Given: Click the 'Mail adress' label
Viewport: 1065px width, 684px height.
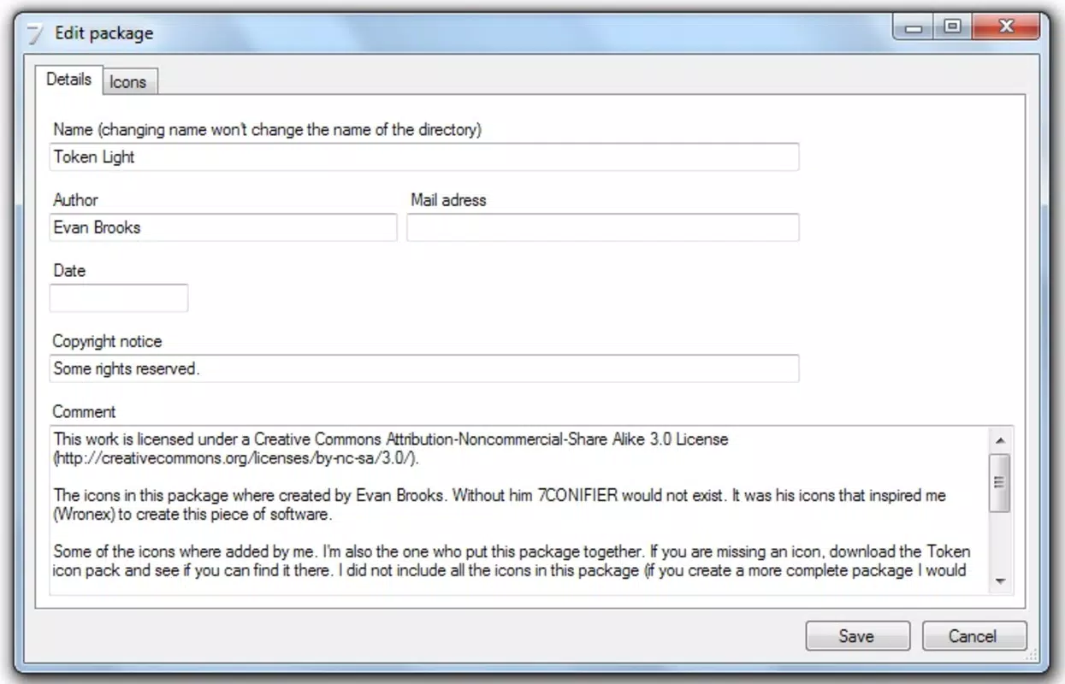Looking at the screenshot, I should (448, 200).
